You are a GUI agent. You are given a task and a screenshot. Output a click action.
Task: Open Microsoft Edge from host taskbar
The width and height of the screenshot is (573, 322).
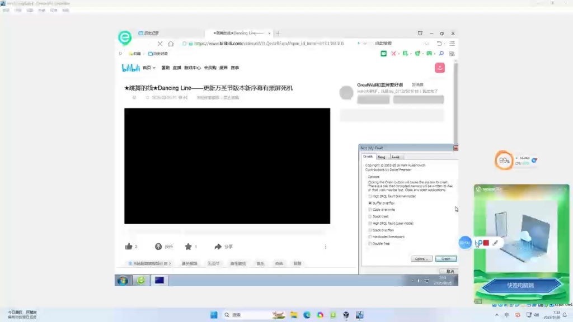point(307,315)
